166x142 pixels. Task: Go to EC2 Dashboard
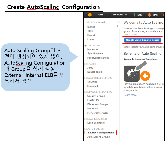tap(96, 22)
